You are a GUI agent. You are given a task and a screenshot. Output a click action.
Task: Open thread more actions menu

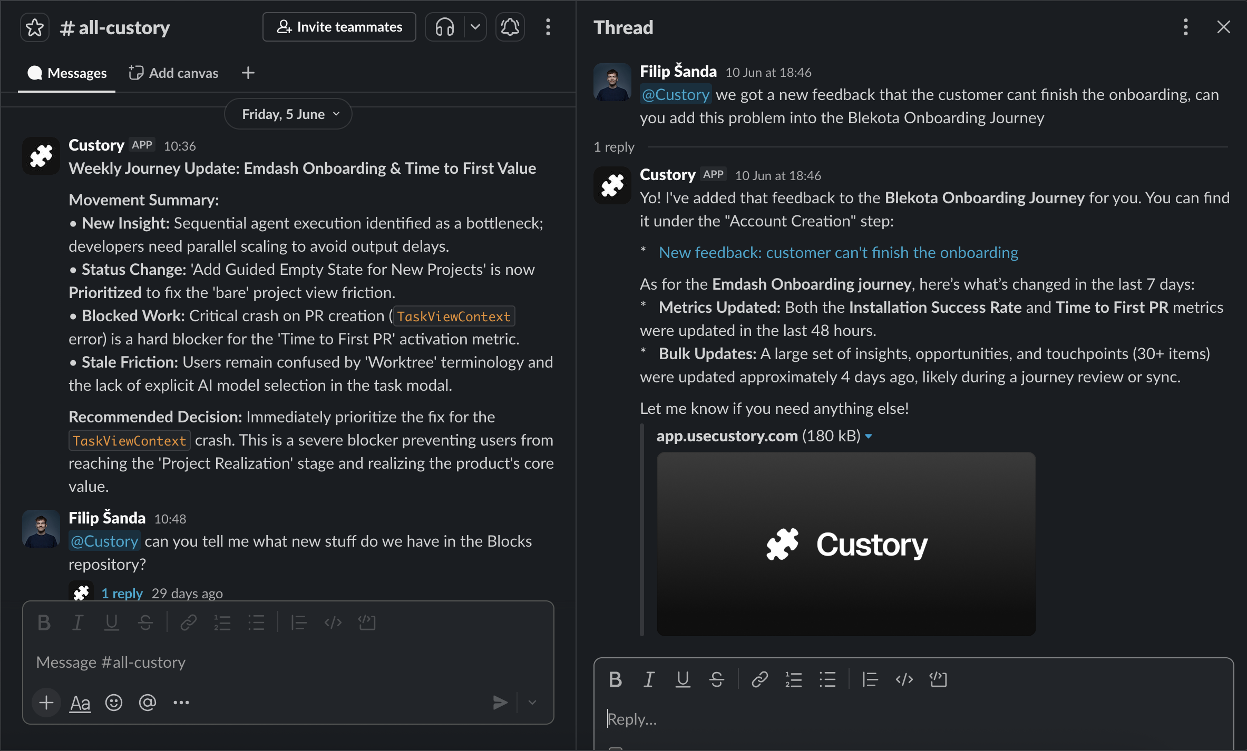tap(1186, 27)
